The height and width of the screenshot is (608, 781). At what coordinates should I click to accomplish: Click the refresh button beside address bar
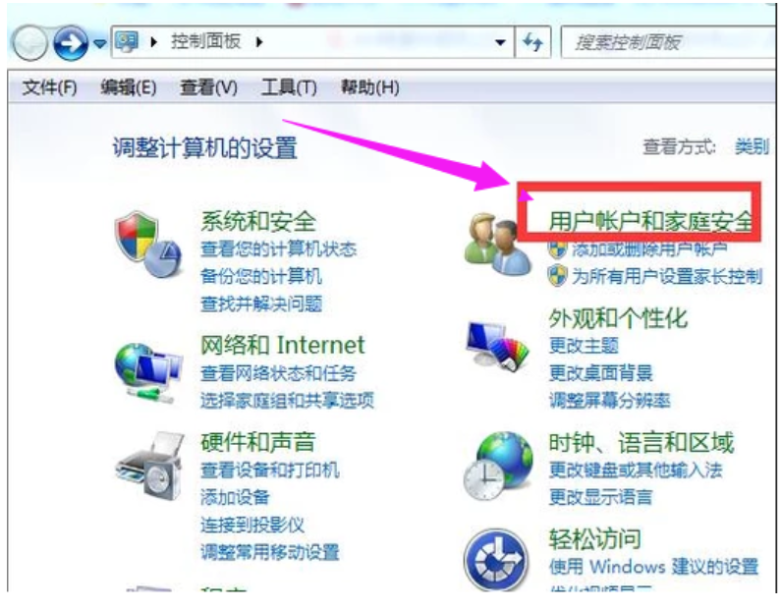(532, 42)
